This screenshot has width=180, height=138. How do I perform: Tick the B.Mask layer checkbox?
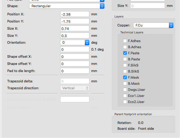tap(125, 83)
